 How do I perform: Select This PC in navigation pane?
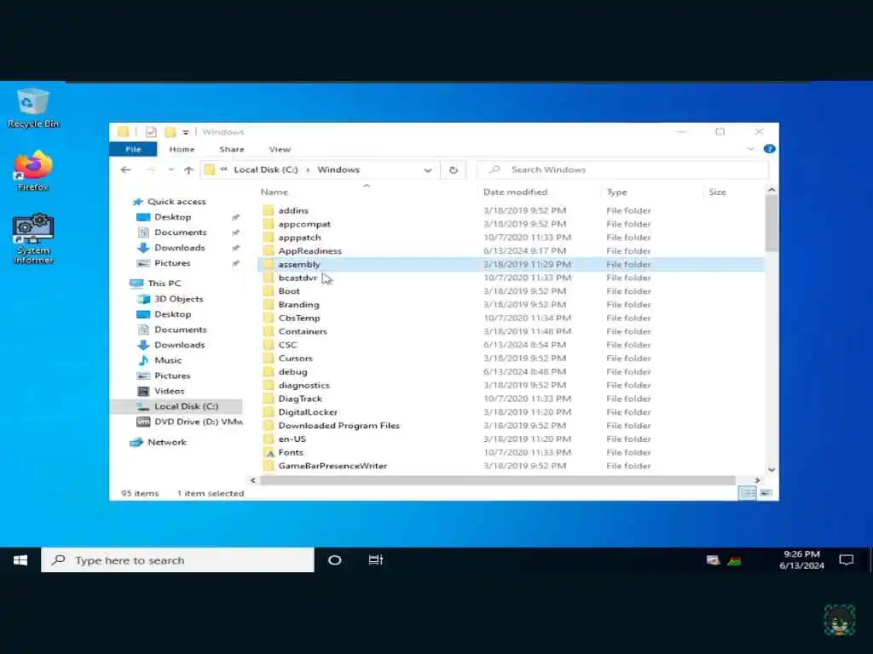(156, 283)
